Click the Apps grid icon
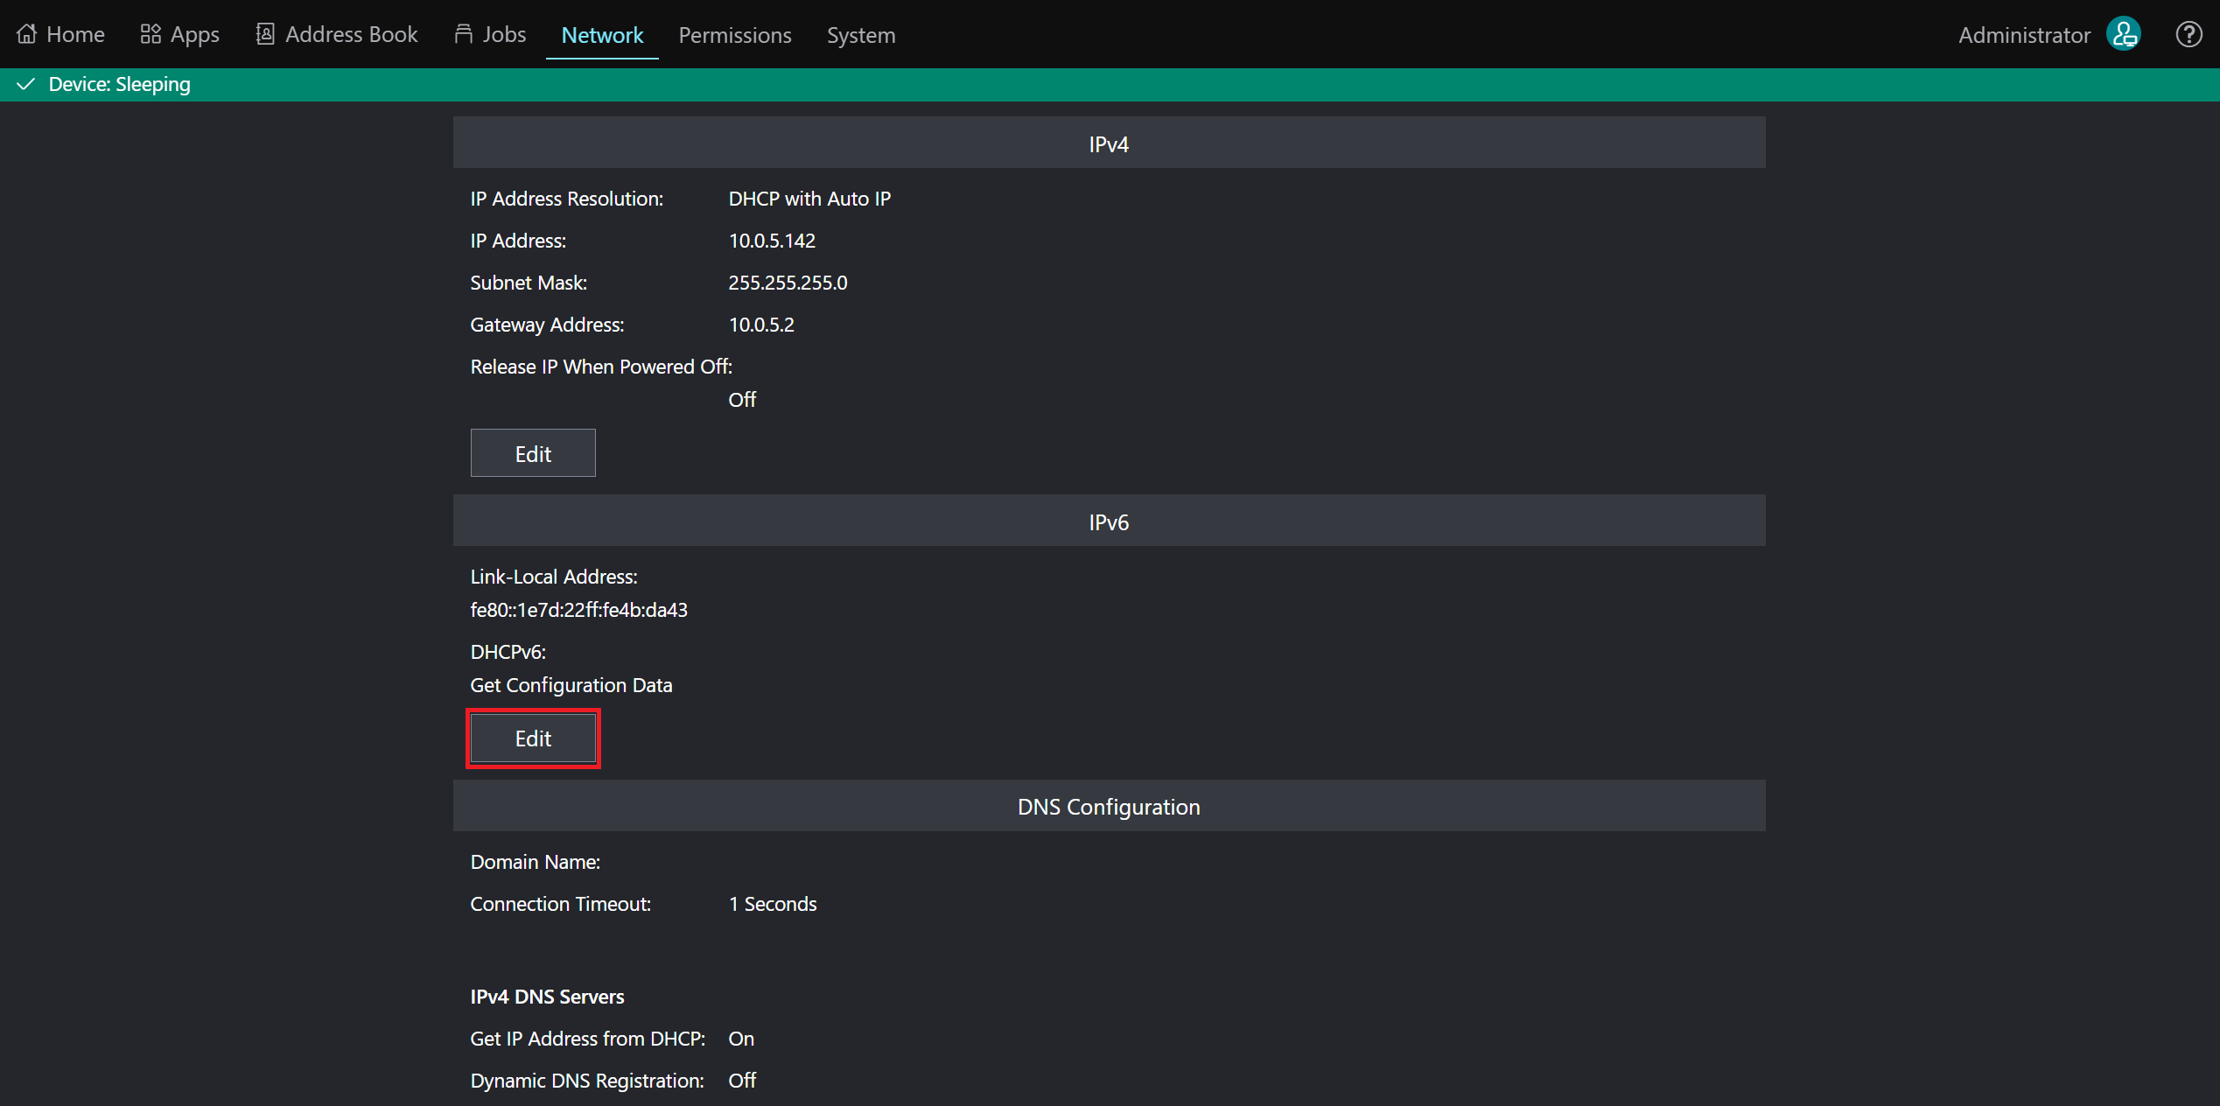 tap(151, 34)
